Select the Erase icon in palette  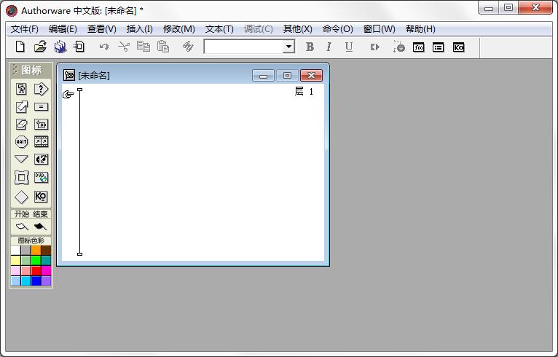[x=21, y=124]
